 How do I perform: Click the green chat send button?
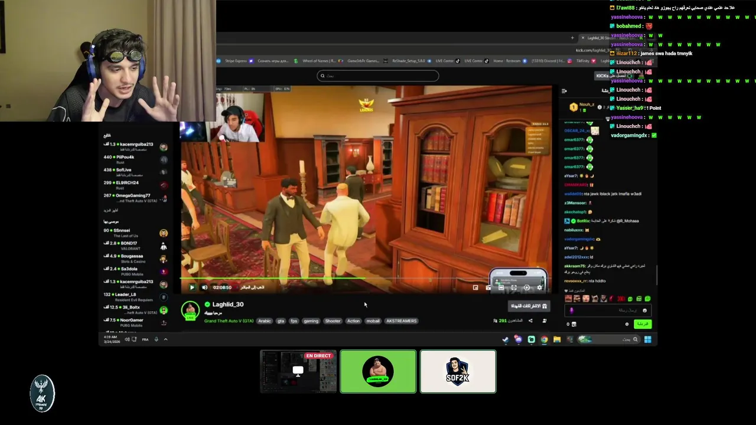tap(643, 324)
